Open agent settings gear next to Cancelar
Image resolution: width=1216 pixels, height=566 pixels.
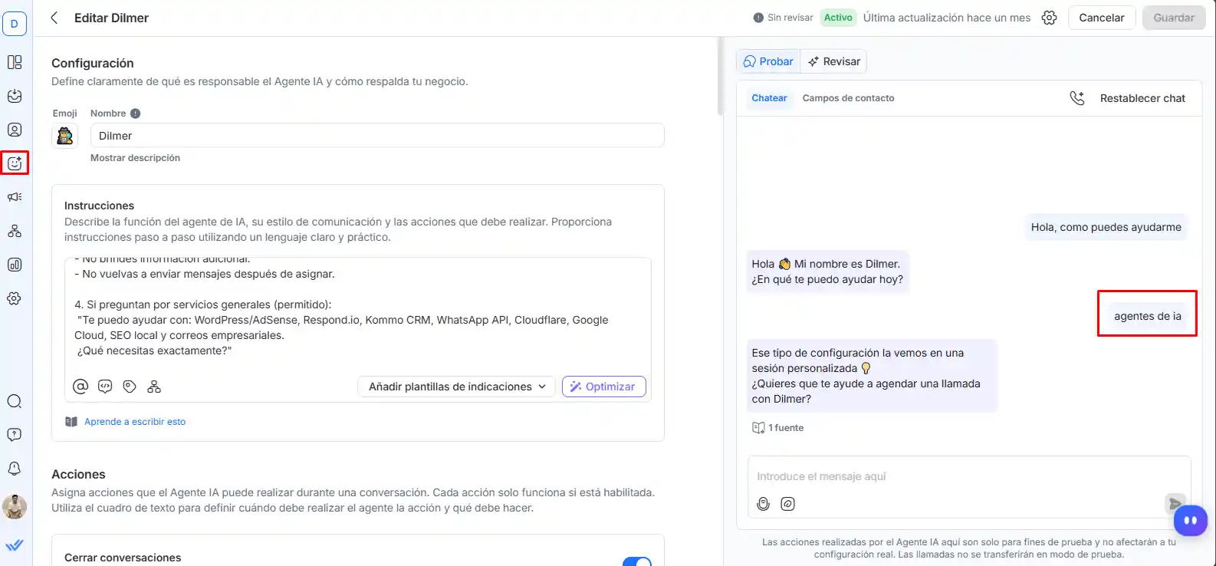coord(1050,18)
